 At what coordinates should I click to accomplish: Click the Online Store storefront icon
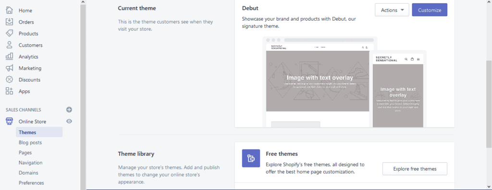[10, 121]
